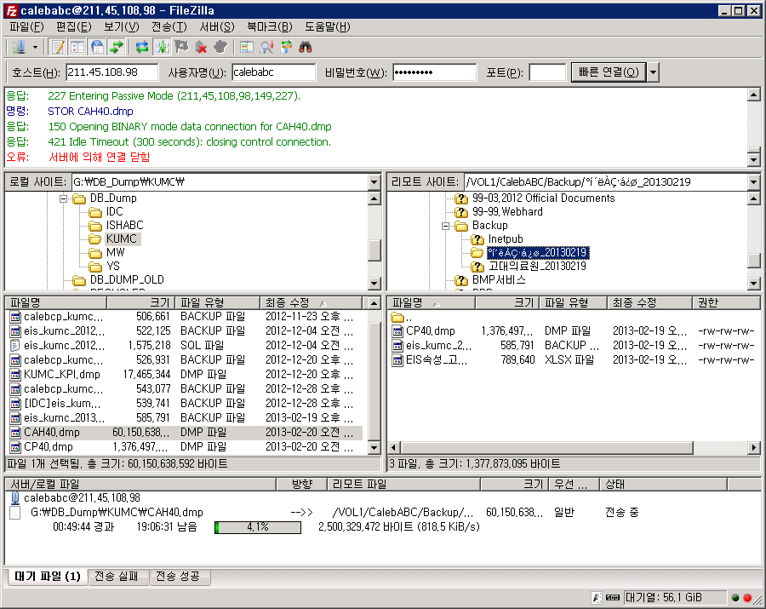766x609 pixels.
Task: Open the 전송(T) menu
Action: pos(169,27)
